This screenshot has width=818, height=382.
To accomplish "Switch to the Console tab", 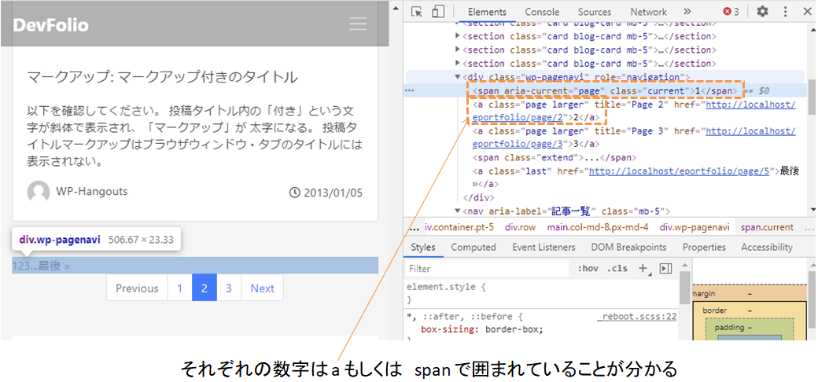I will pos(542,12).
